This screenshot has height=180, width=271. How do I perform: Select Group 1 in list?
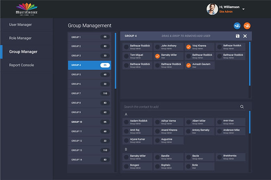[x=90, y=37]
